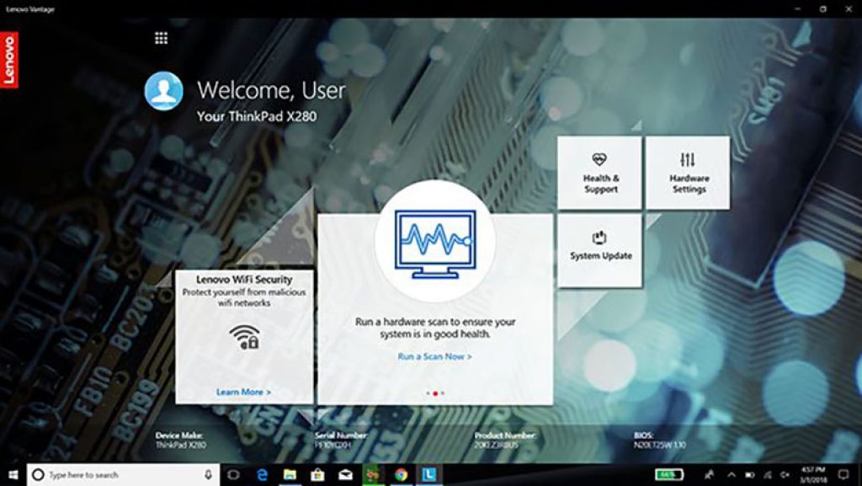
Task: Click the Learn More link
Action: pyautogui.click(x=243, y=392)
